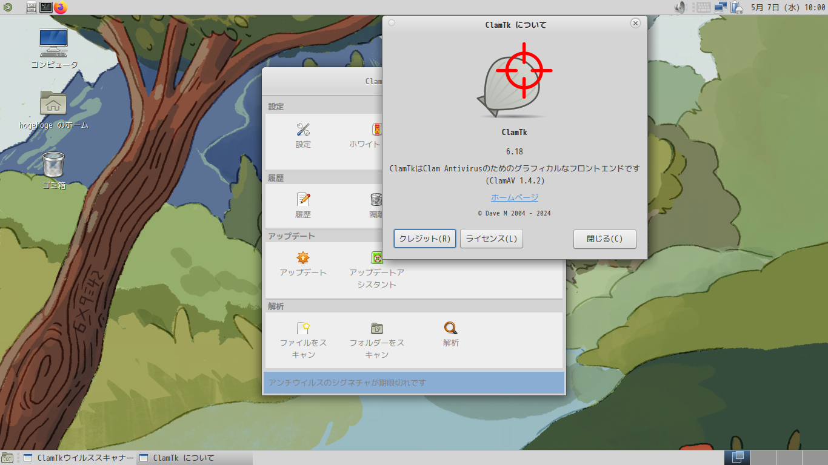
Task: Select the first workspace in the pager
Action: tap(738, 458)
